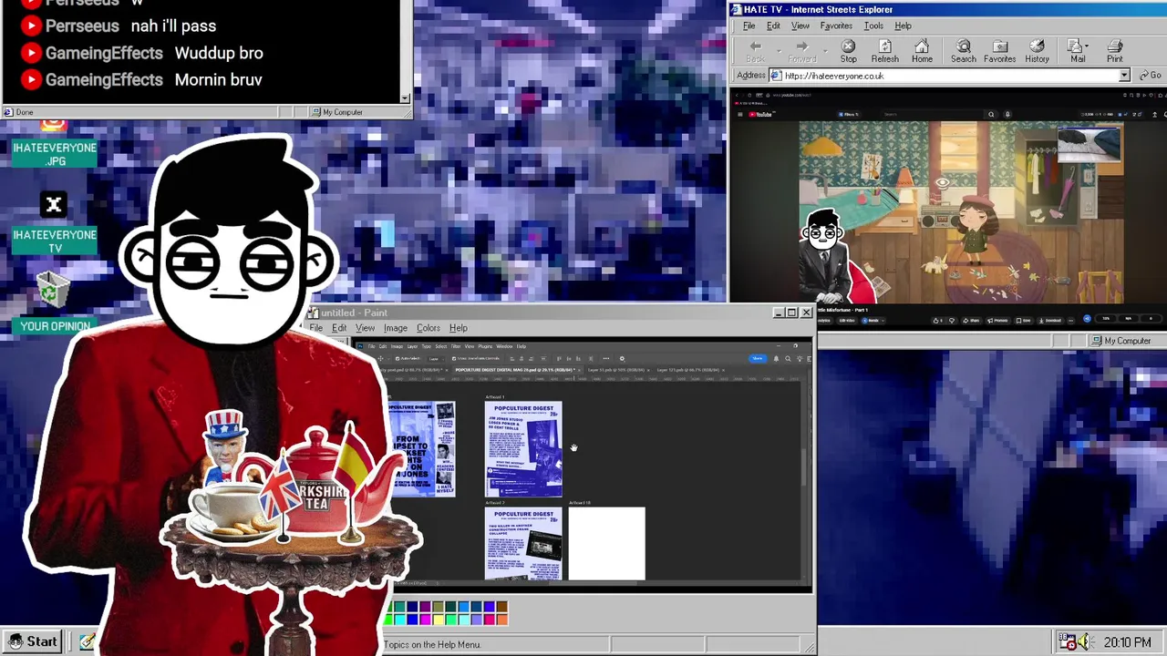This screenshot has height=656, width=1167.
Task: Switch to the Layer 51.psb Photoshop tab
Action: point(620,370)
